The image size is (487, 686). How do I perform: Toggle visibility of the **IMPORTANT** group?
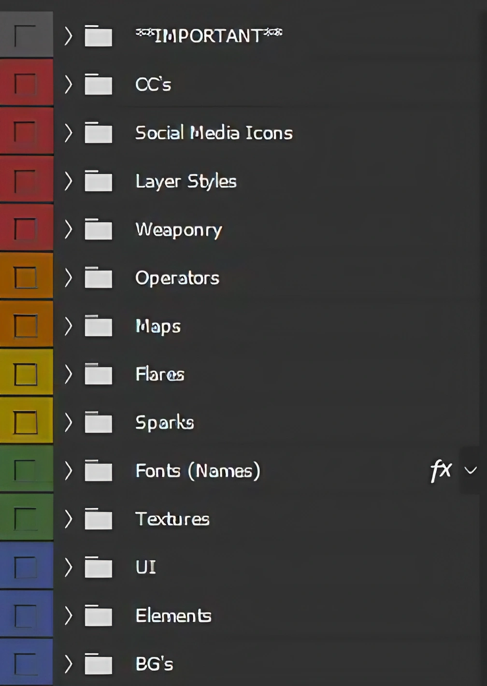[26, 35]
